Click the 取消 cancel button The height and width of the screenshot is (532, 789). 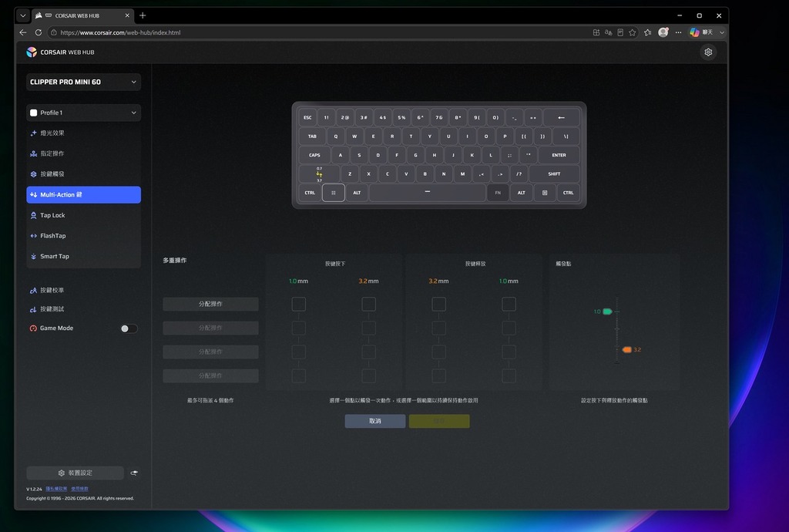[x=375, y=421]
